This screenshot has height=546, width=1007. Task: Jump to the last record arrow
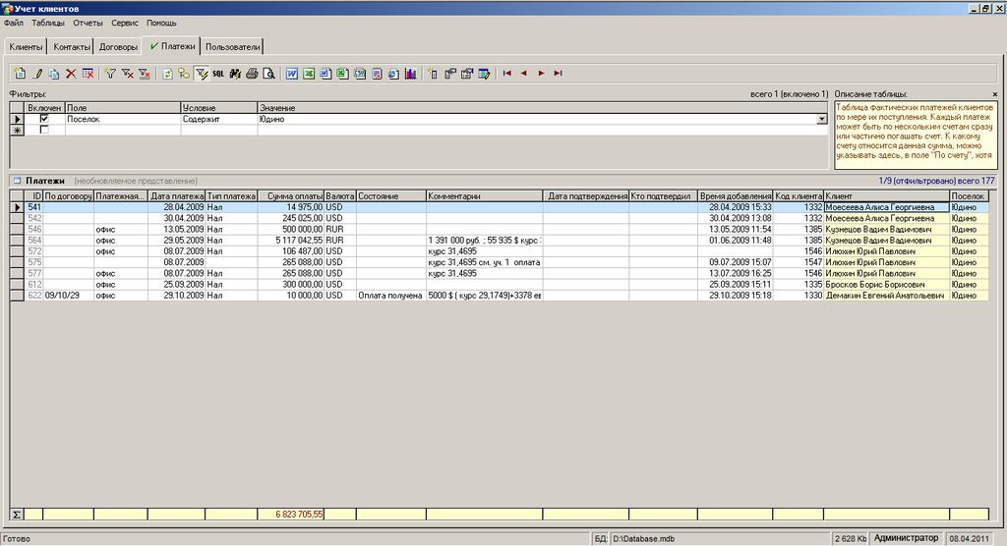pos(558,74)
